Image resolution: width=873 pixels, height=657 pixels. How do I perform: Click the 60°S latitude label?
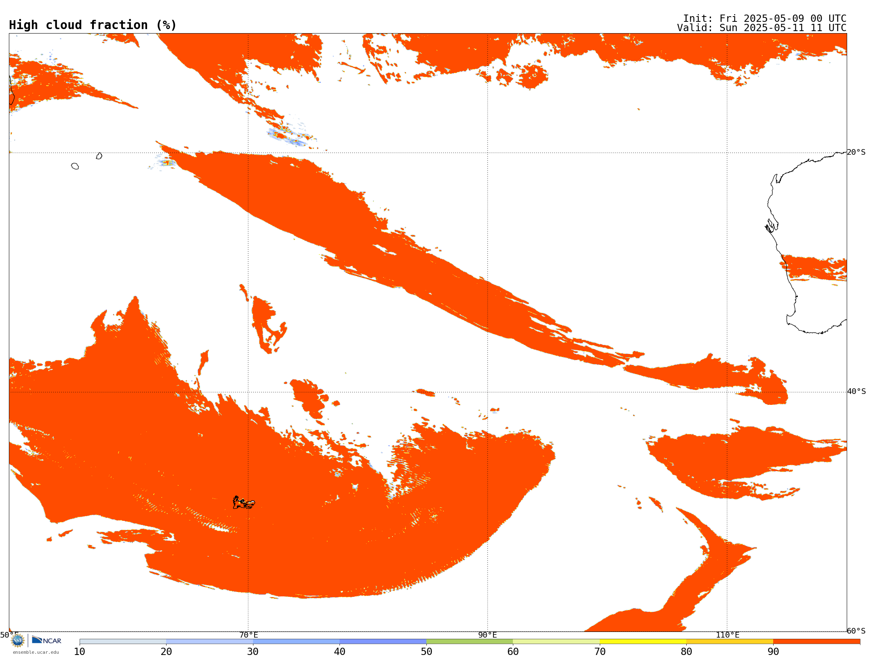[x=856, y=631]
